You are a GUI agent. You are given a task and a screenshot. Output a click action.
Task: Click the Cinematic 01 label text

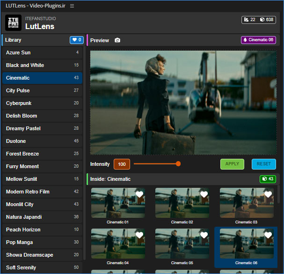tap(117, 222)
